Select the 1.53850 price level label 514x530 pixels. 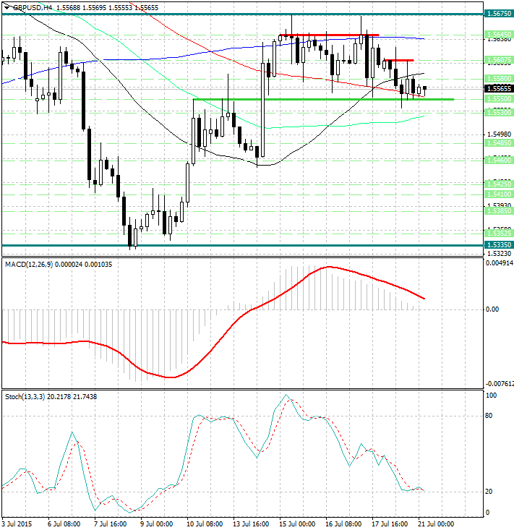[499, 211]
